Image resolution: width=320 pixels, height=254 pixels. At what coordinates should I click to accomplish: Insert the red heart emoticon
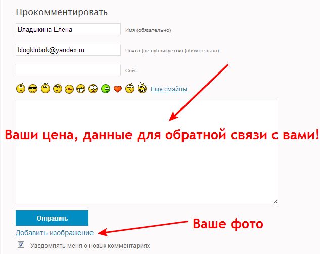(x=118, y=89)
